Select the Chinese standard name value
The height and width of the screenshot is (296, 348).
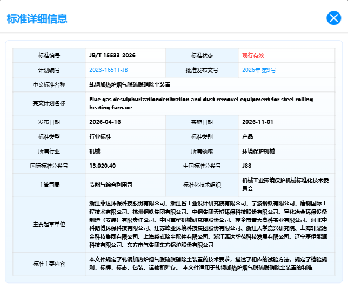coord(130,84)
